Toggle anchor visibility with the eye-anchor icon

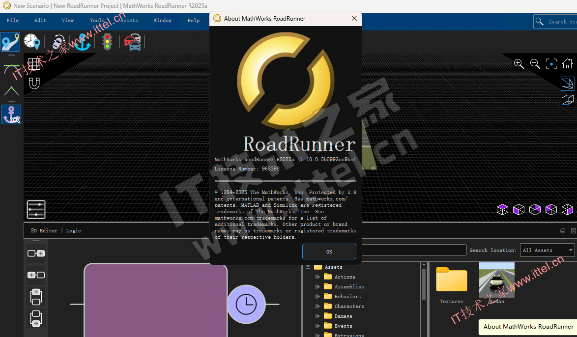[x=11, y=114]
